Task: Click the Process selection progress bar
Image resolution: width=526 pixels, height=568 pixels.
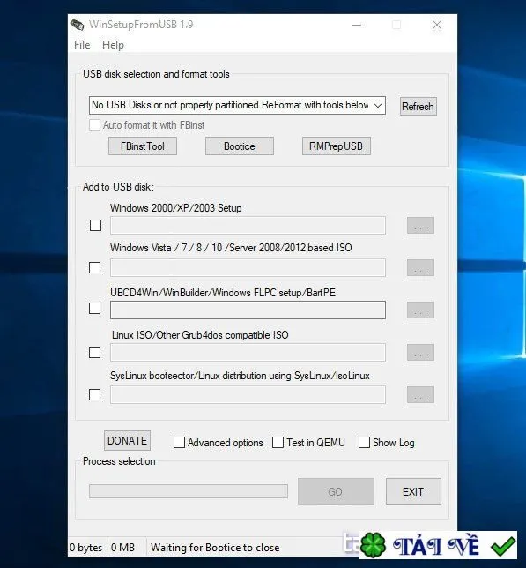Action: click(x=189, y=491)
